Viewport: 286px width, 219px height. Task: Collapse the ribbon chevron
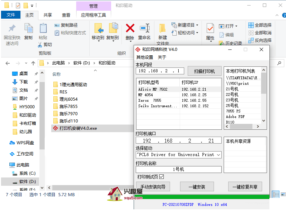pos(277,15)
